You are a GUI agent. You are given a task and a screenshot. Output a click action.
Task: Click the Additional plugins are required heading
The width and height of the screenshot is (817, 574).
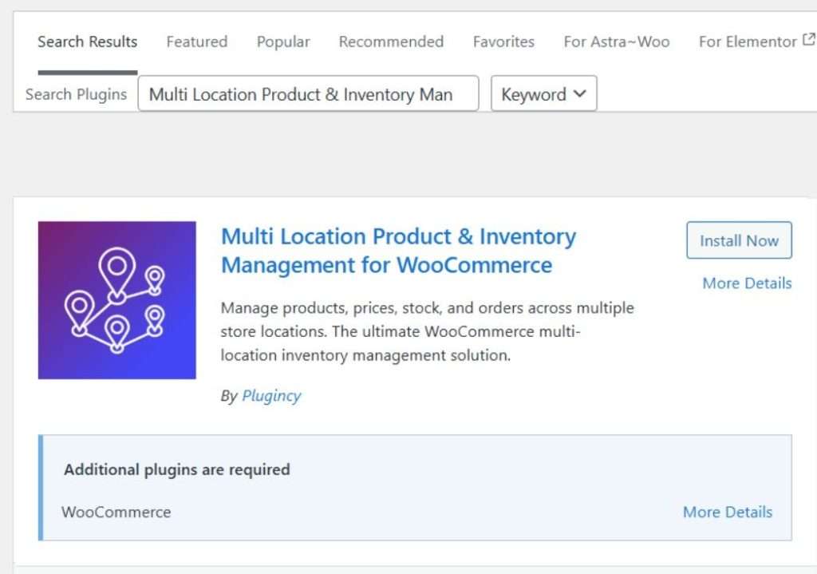[x=176, y=469]
